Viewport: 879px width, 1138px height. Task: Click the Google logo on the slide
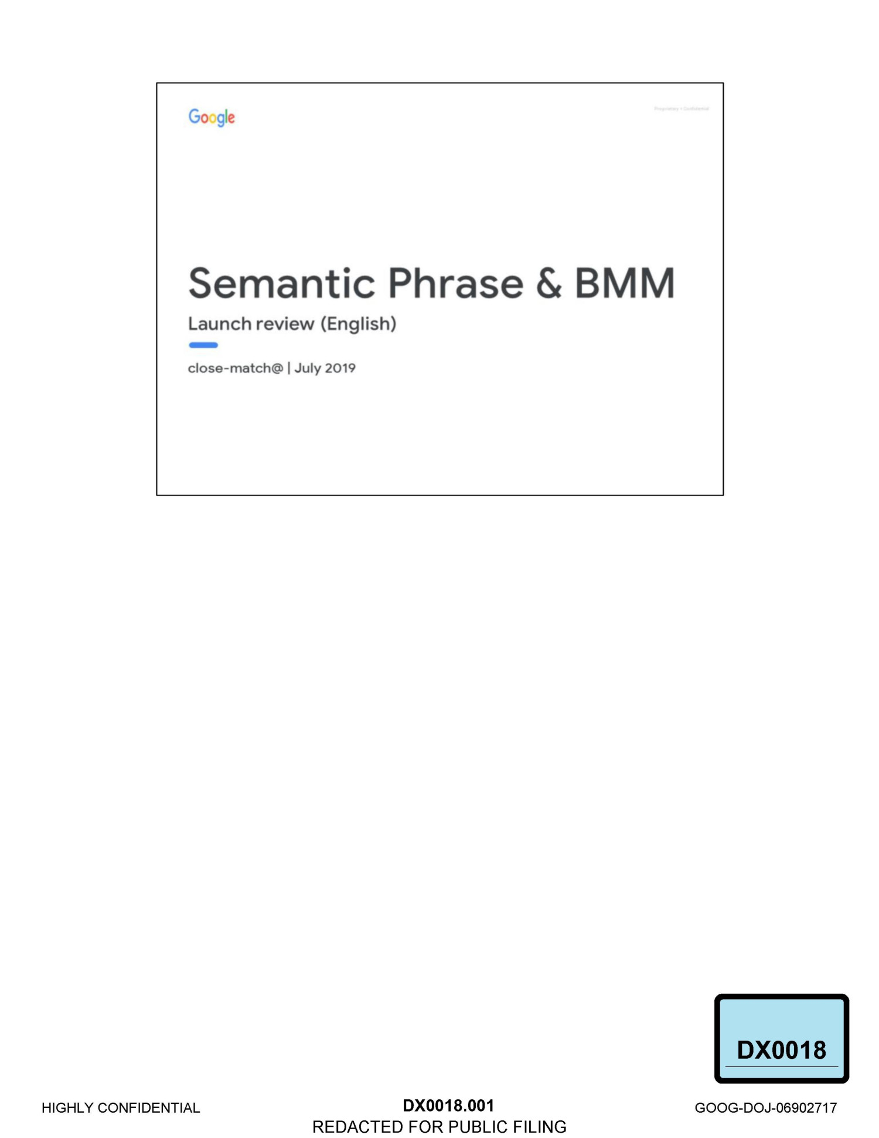(212, 117)
